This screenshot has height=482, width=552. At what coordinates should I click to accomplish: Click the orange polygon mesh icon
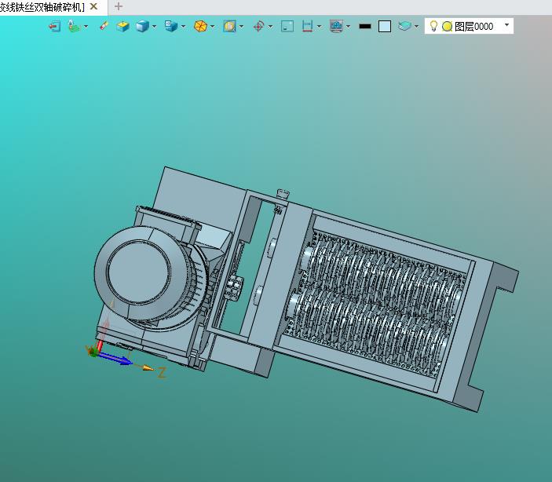[x=200, y=26]
